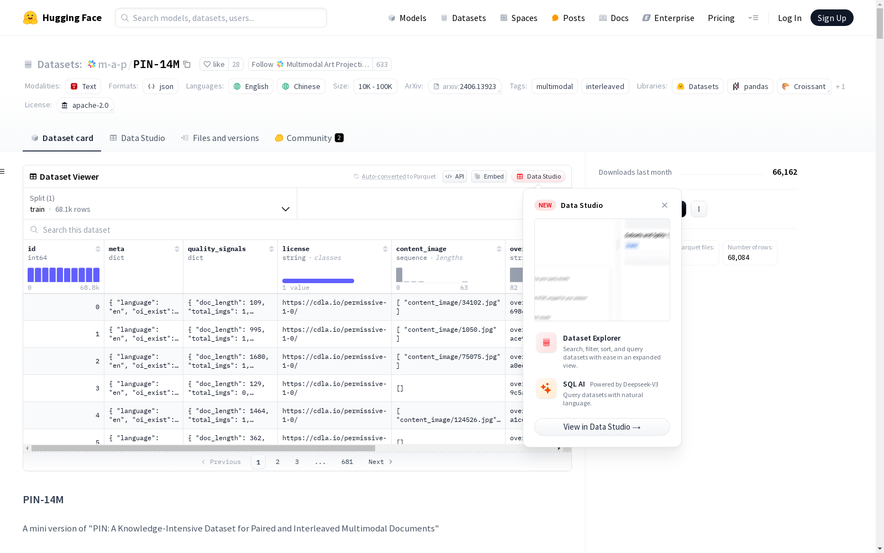Focus the Search this dataset field
Image resolution: width=884 pixels, height=553 pixels.
point(273,230)
